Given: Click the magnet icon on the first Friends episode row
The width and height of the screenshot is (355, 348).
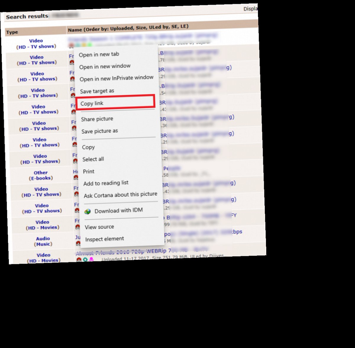Looking at the screenshot, I should pos(73,62).
